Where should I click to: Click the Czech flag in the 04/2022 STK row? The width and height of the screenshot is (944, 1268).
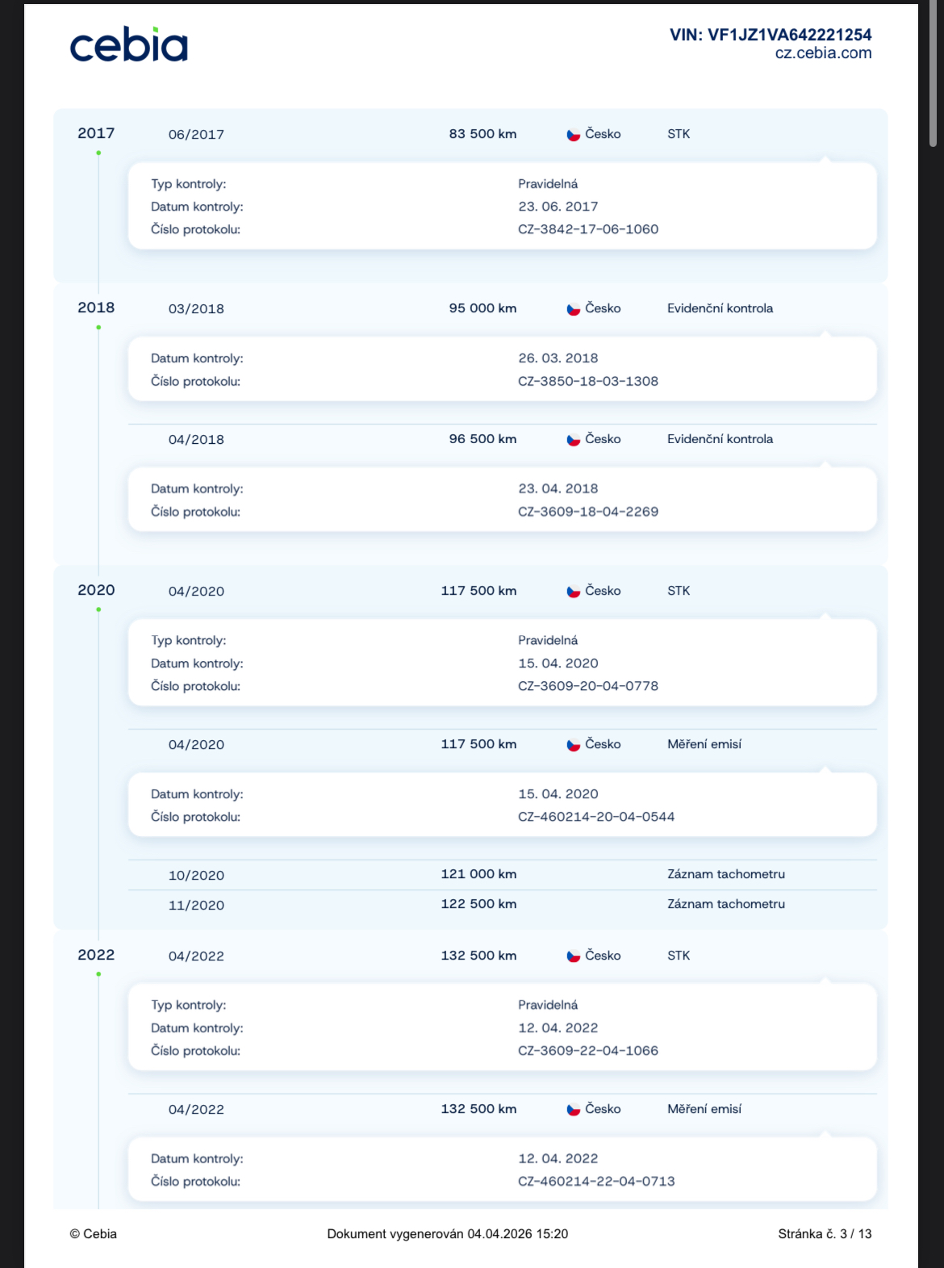tap(574, 956)
